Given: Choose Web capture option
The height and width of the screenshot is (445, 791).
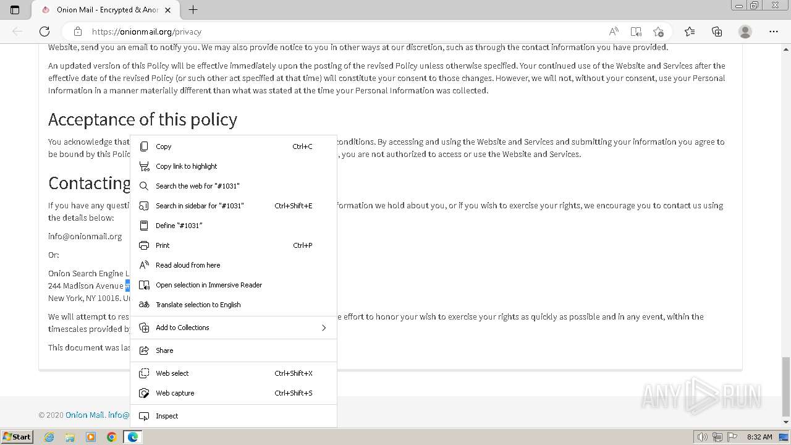Looking at the screenshot, I should (234, 393).
